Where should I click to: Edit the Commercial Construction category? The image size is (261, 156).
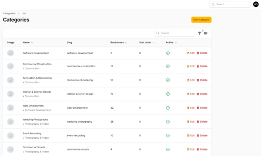point(191,66)
